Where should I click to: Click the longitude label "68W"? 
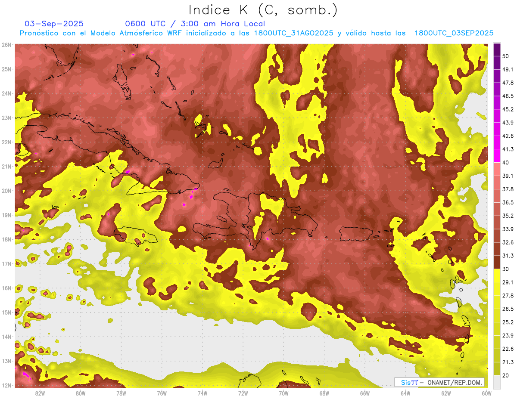click(324, 393)
